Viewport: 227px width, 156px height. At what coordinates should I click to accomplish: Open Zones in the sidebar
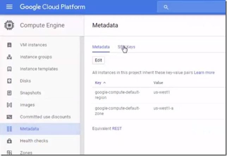tap(26, 152)
